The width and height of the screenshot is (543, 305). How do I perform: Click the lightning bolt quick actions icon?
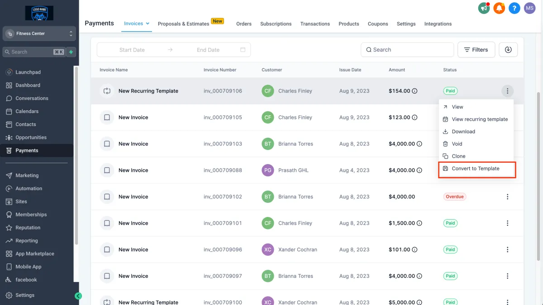[71, 52]
